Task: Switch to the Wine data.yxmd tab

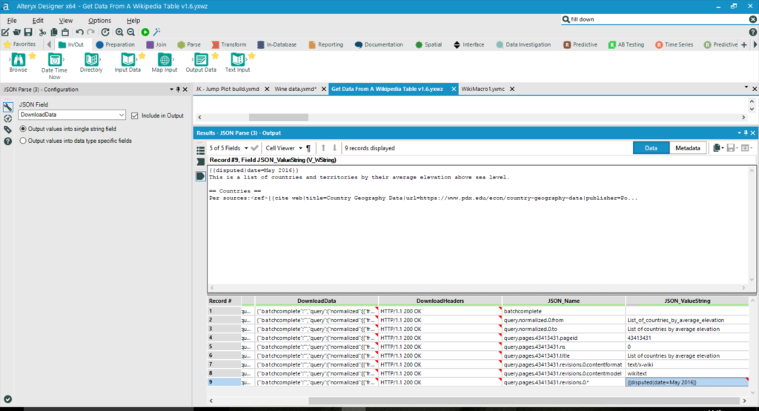Action: (x=295, y=89)
